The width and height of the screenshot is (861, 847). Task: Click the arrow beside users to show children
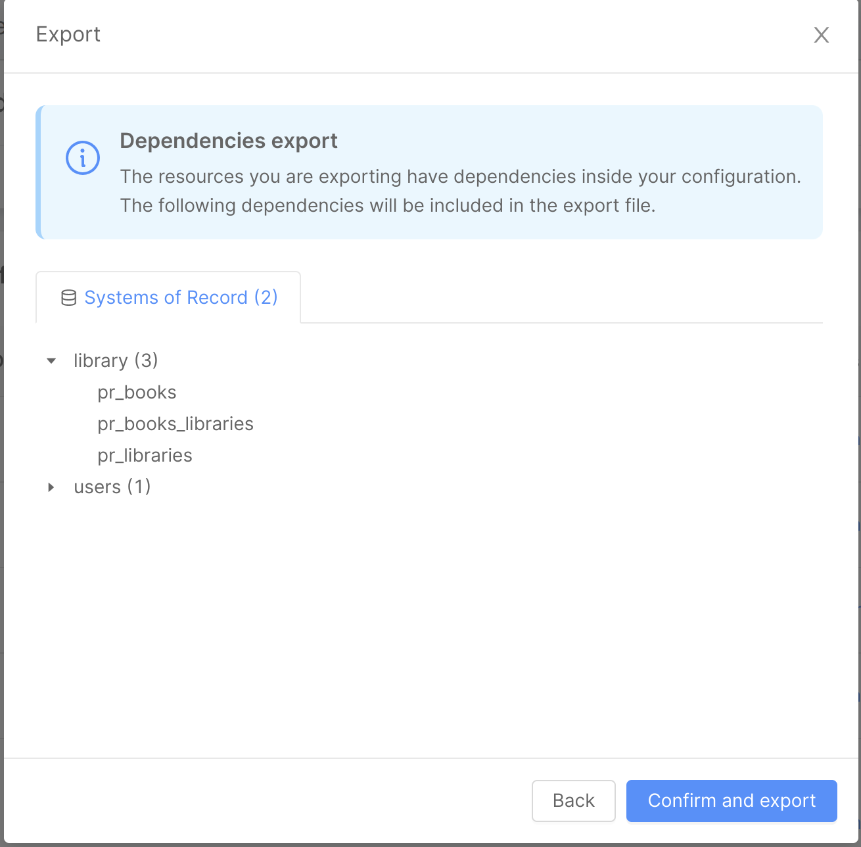pyautogui.click(x=51, y=487)
